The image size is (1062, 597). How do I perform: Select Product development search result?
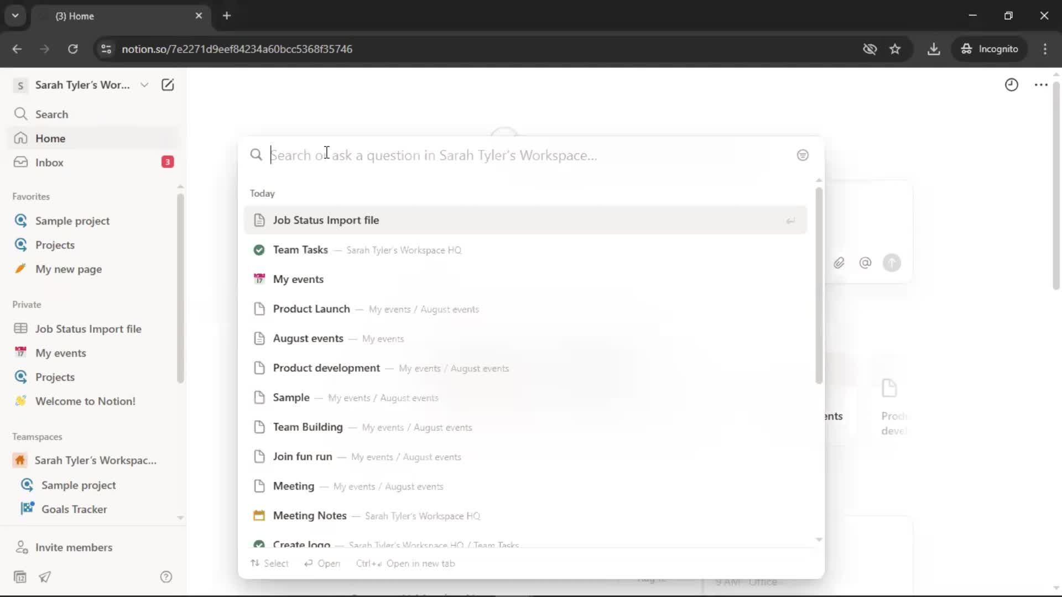pos(525,368)
